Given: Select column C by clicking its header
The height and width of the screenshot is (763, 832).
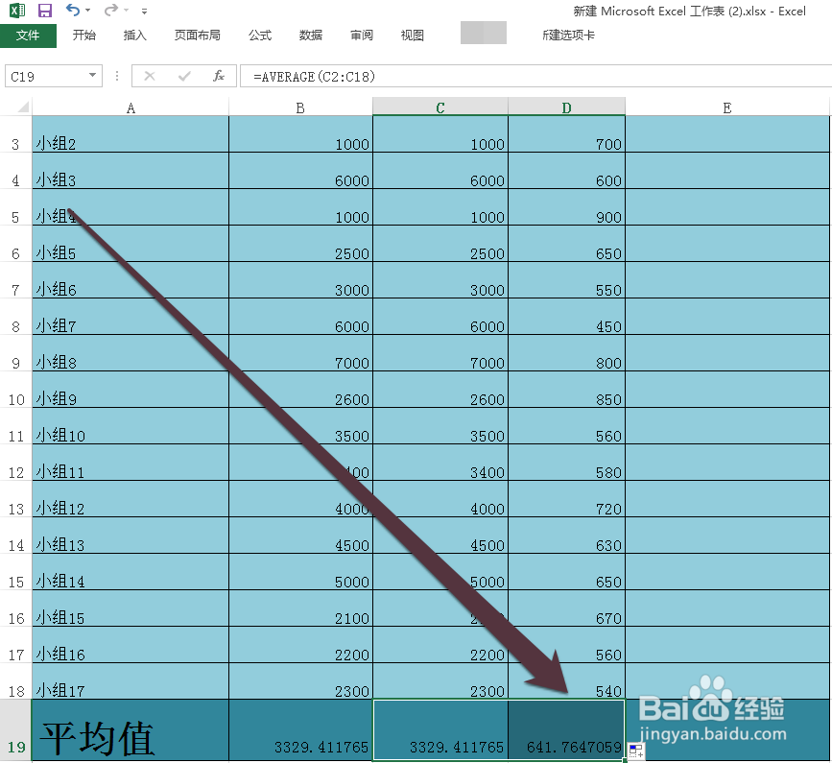Looking at the screenshot, I should [x=440, y=107].
